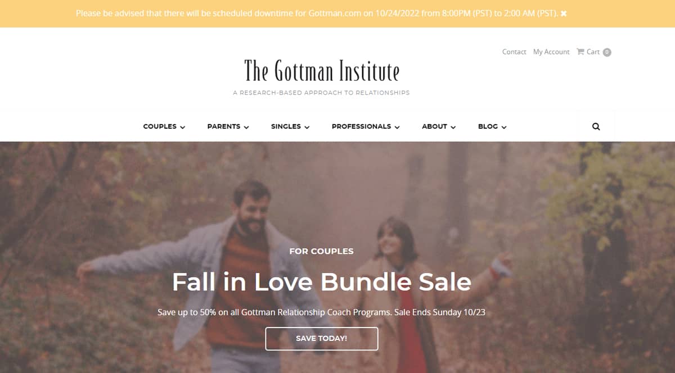Viewport: 675px width, 373px height.
Task: Click the Fall in Love Bundle Sale heading
Action: 322,281
